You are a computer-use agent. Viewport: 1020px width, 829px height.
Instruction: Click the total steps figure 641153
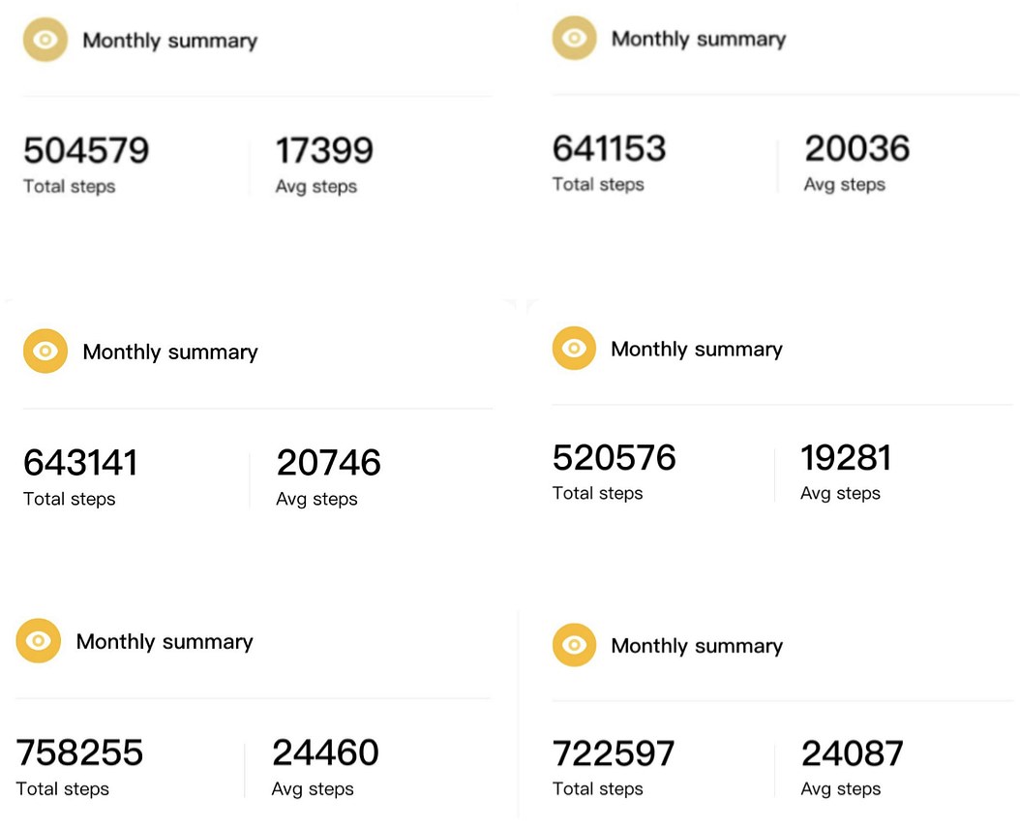(610, 148)
